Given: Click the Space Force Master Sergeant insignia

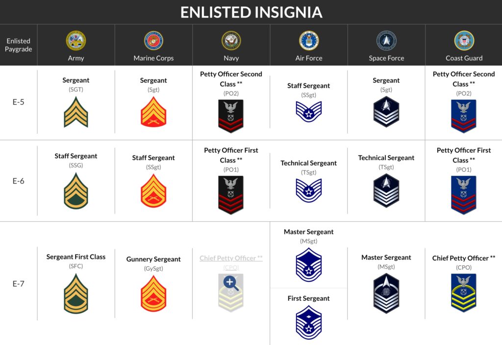Looking at the screenshot, I should point(386,293).
